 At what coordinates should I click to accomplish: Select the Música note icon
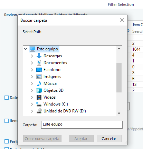(x=39, y=83)
